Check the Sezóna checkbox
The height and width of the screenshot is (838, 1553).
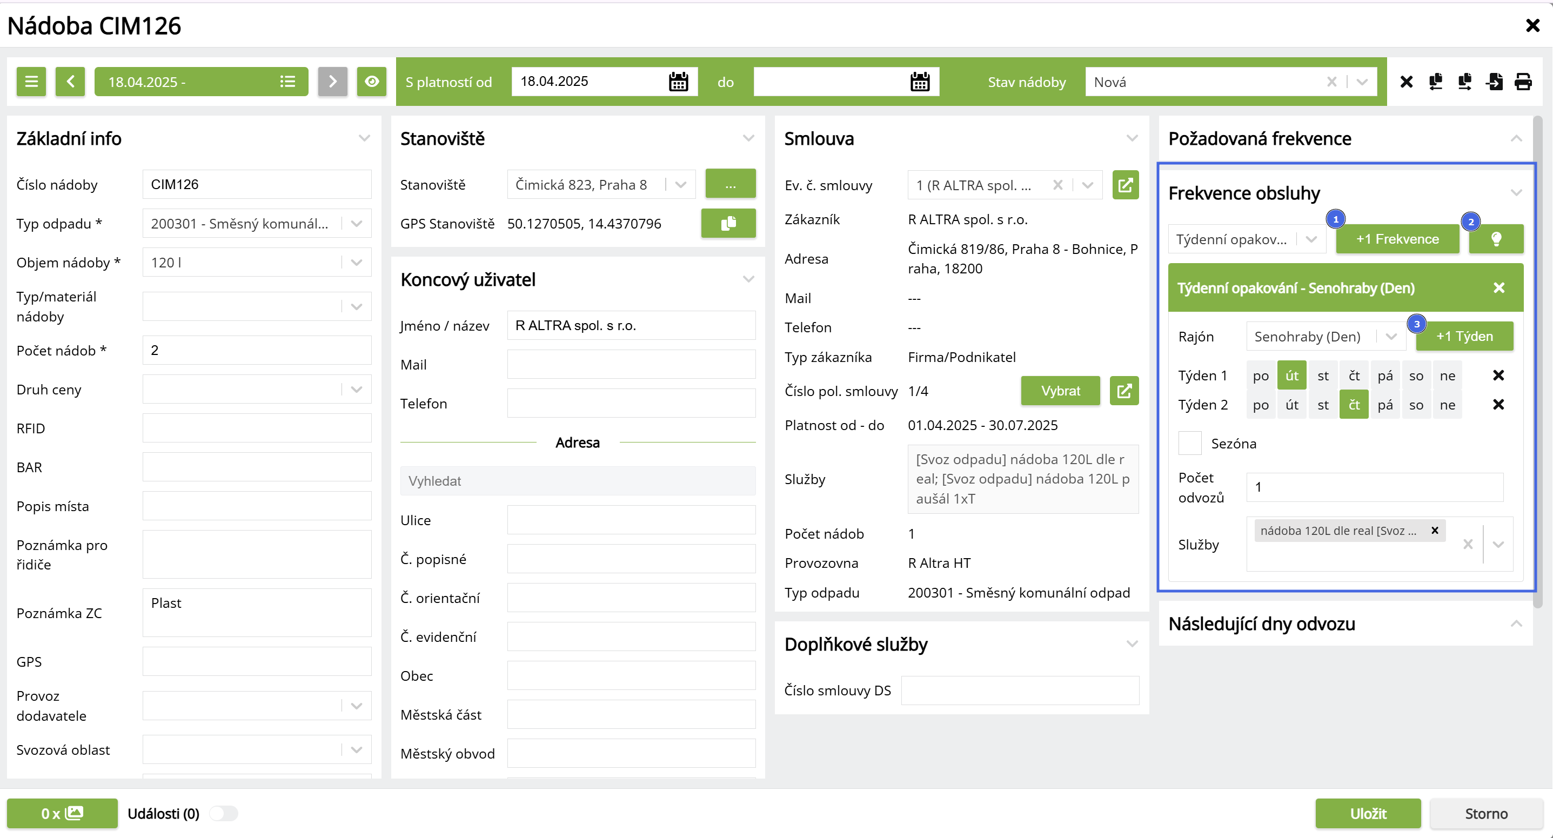pyautogui.click(x=1189, y=444)
